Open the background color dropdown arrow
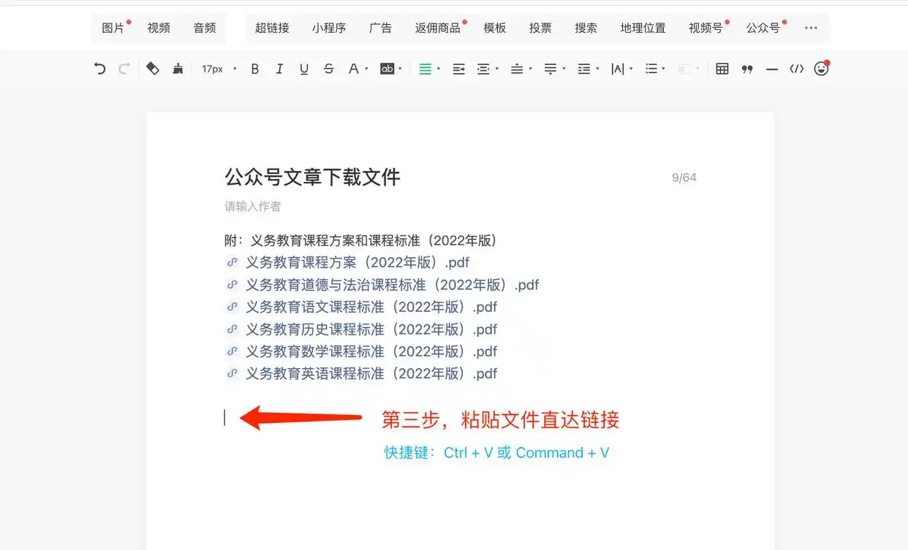This screenshot has height=550, width=908. point(401,69)
